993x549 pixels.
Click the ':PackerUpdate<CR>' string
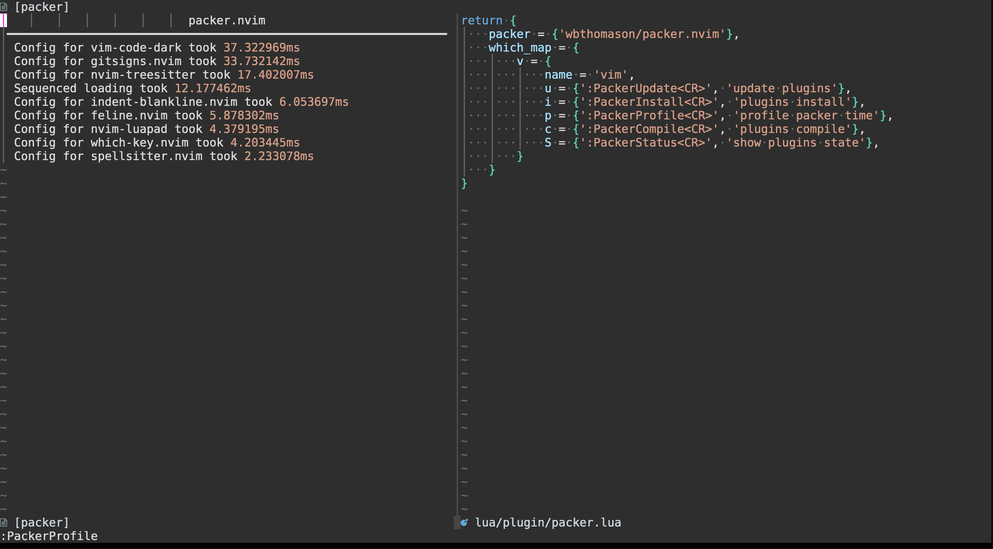tap(645, 88)
